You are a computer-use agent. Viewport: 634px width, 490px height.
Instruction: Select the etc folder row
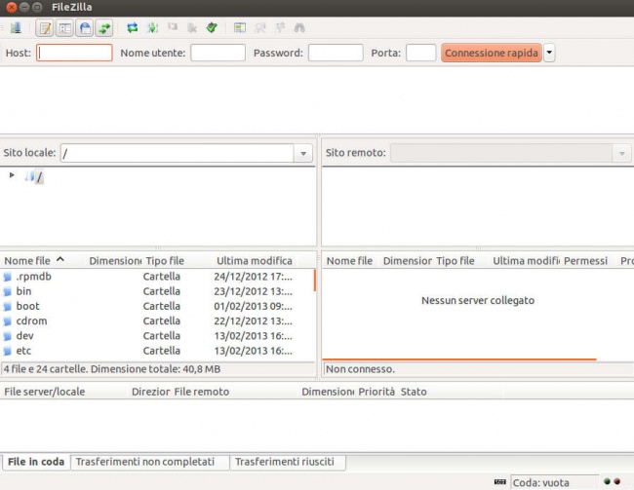(156, 351)
